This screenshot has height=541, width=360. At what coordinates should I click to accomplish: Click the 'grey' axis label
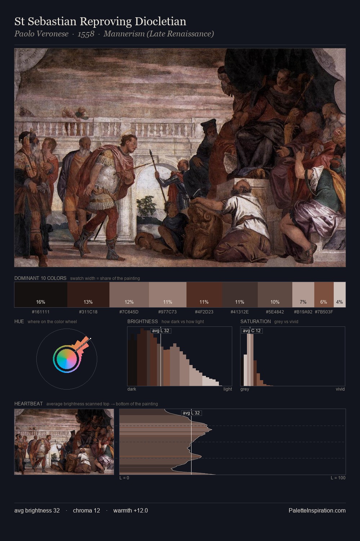click(x=245, y=389)
